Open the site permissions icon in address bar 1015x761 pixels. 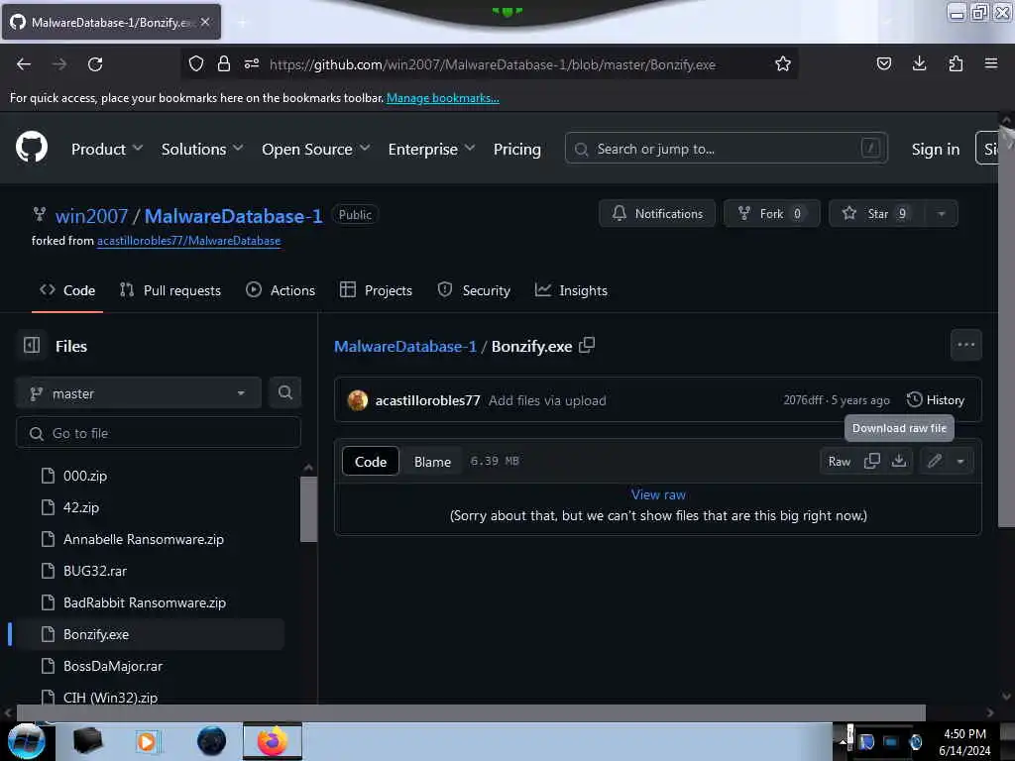252,63
